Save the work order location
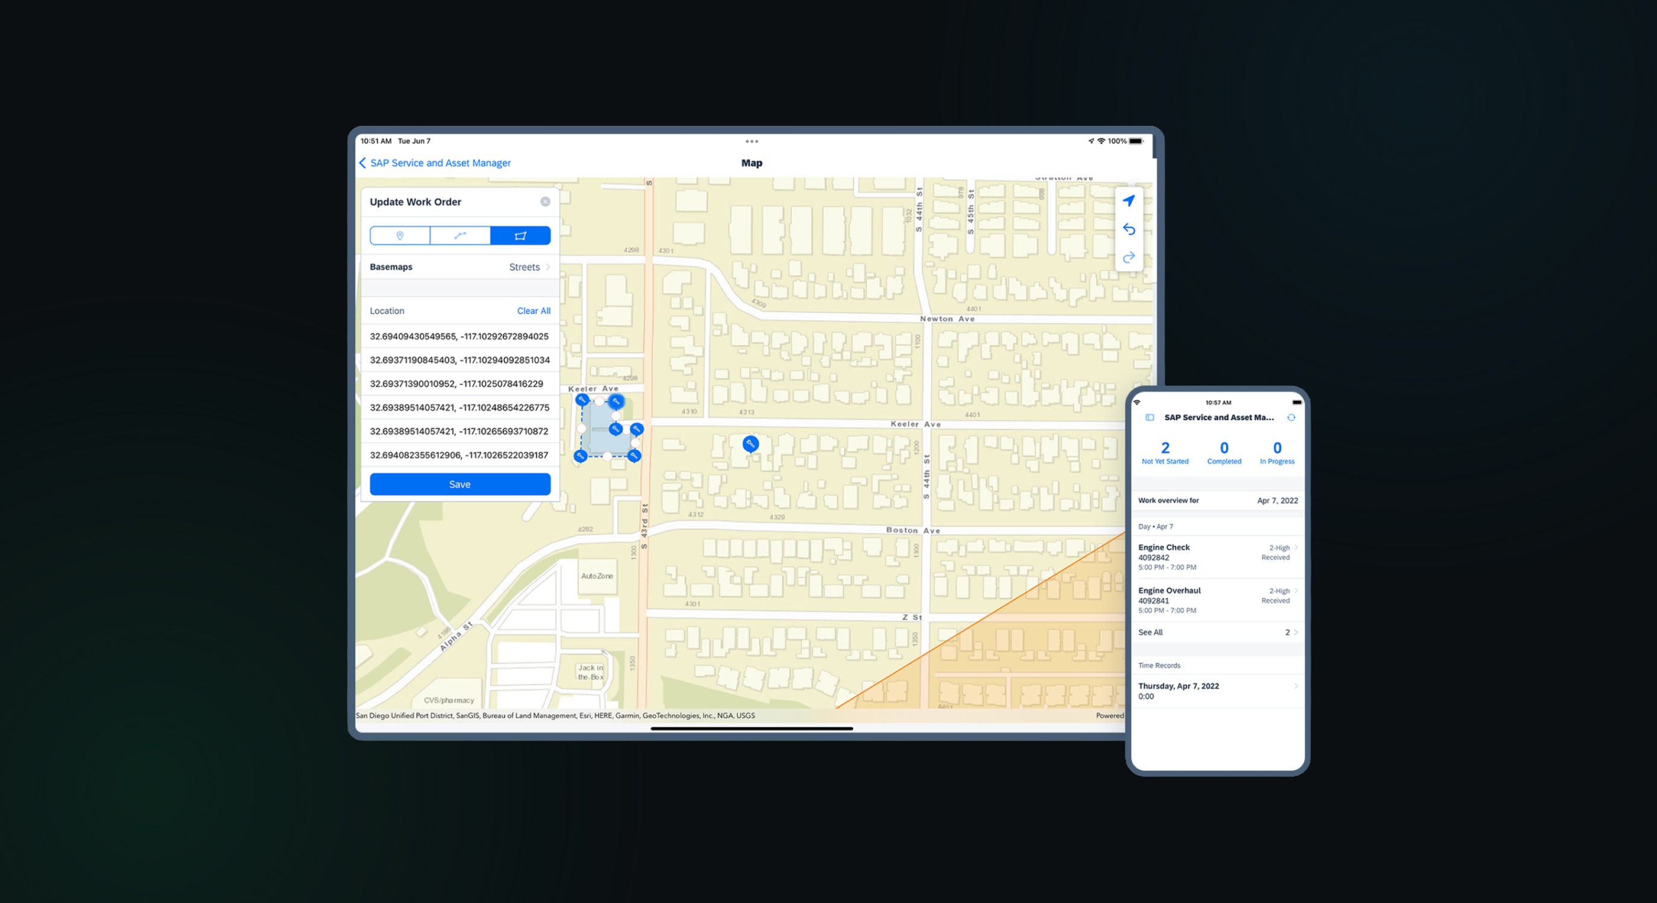The width and height of the screenshot is (1657, 903). (x=460, y=484)
